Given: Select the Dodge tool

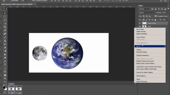Looking at the screenshot, I should point(5,58).
